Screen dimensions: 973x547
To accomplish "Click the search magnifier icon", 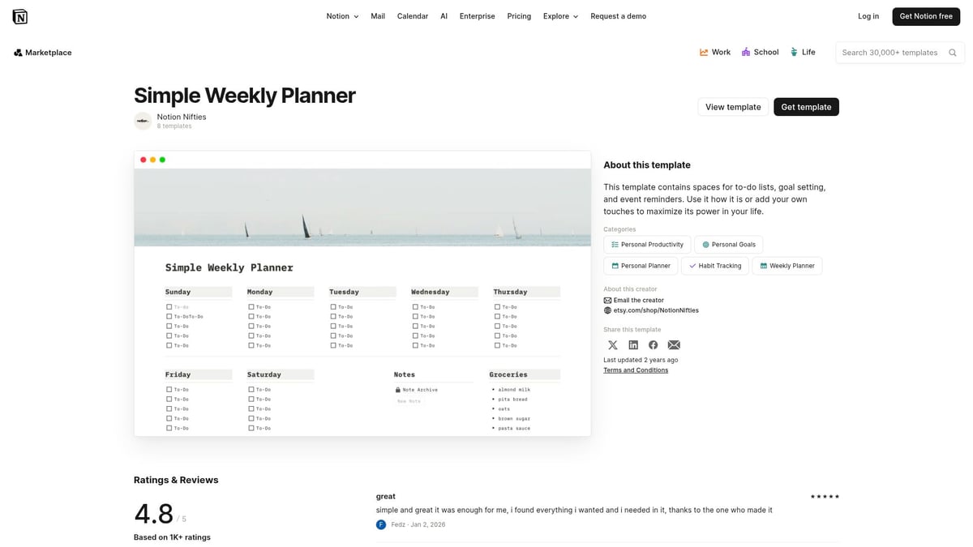I will (x=953, y=52).
